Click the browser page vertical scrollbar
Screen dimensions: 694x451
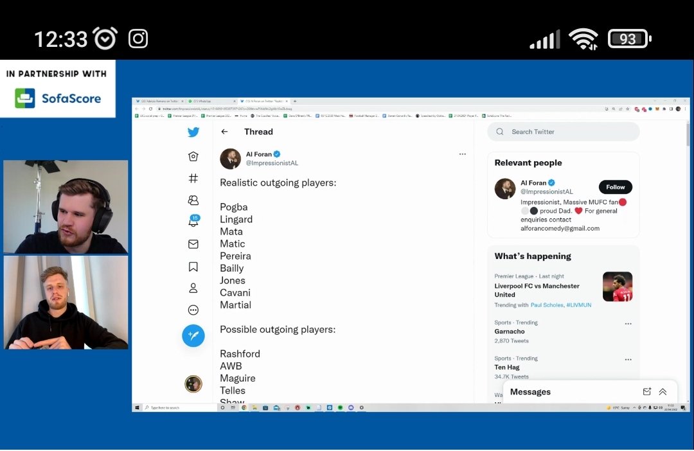point(688,135)
